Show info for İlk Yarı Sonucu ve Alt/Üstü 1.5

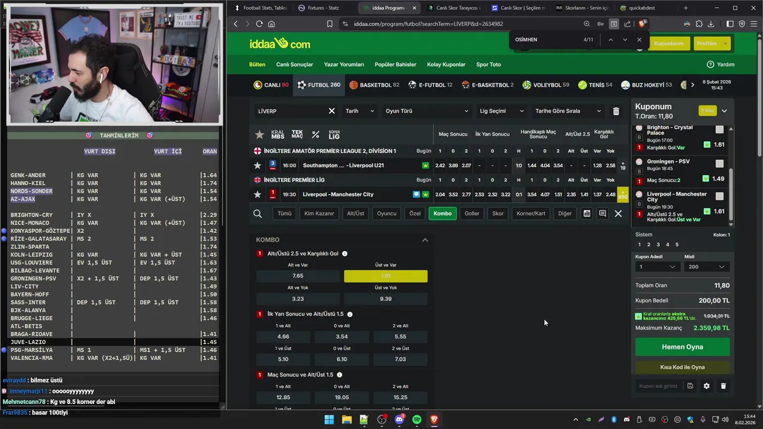click(350, 314)
